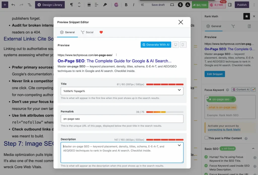Remove the what is on-page seo tag
The height and width of the screenshot is (175, 258).
[207, 106]
